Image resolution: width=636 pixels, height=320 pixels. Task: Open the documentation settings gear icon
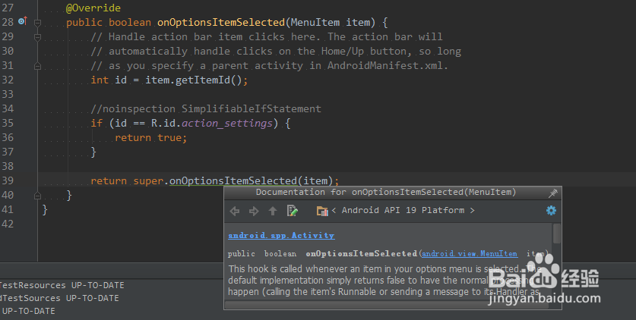(551, 210)
